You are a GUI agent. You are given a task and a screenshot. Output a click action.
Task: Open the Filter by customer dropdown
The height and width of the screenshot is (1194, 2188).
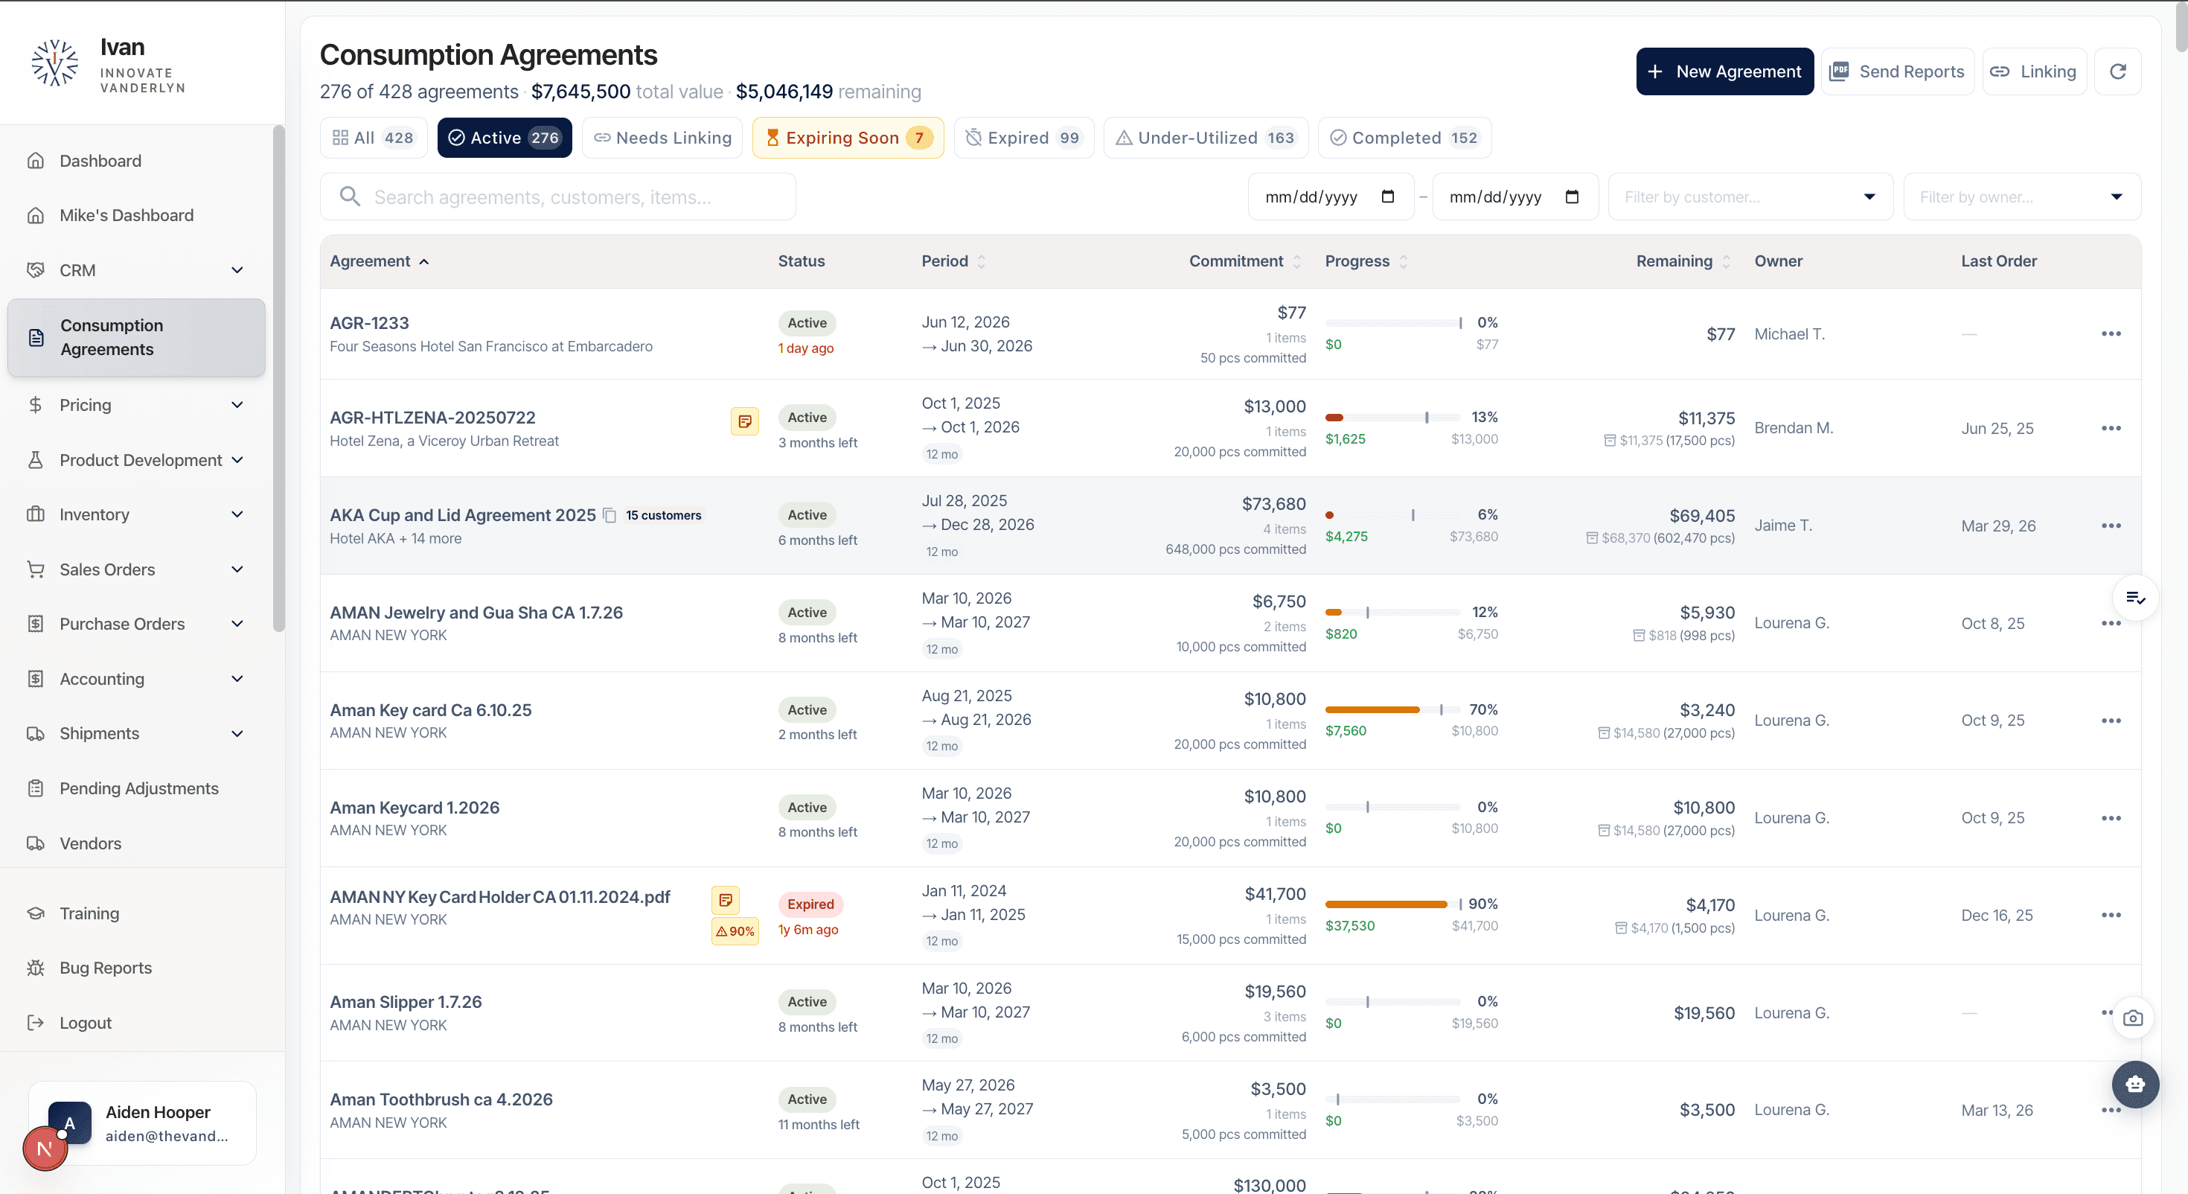1750,197
